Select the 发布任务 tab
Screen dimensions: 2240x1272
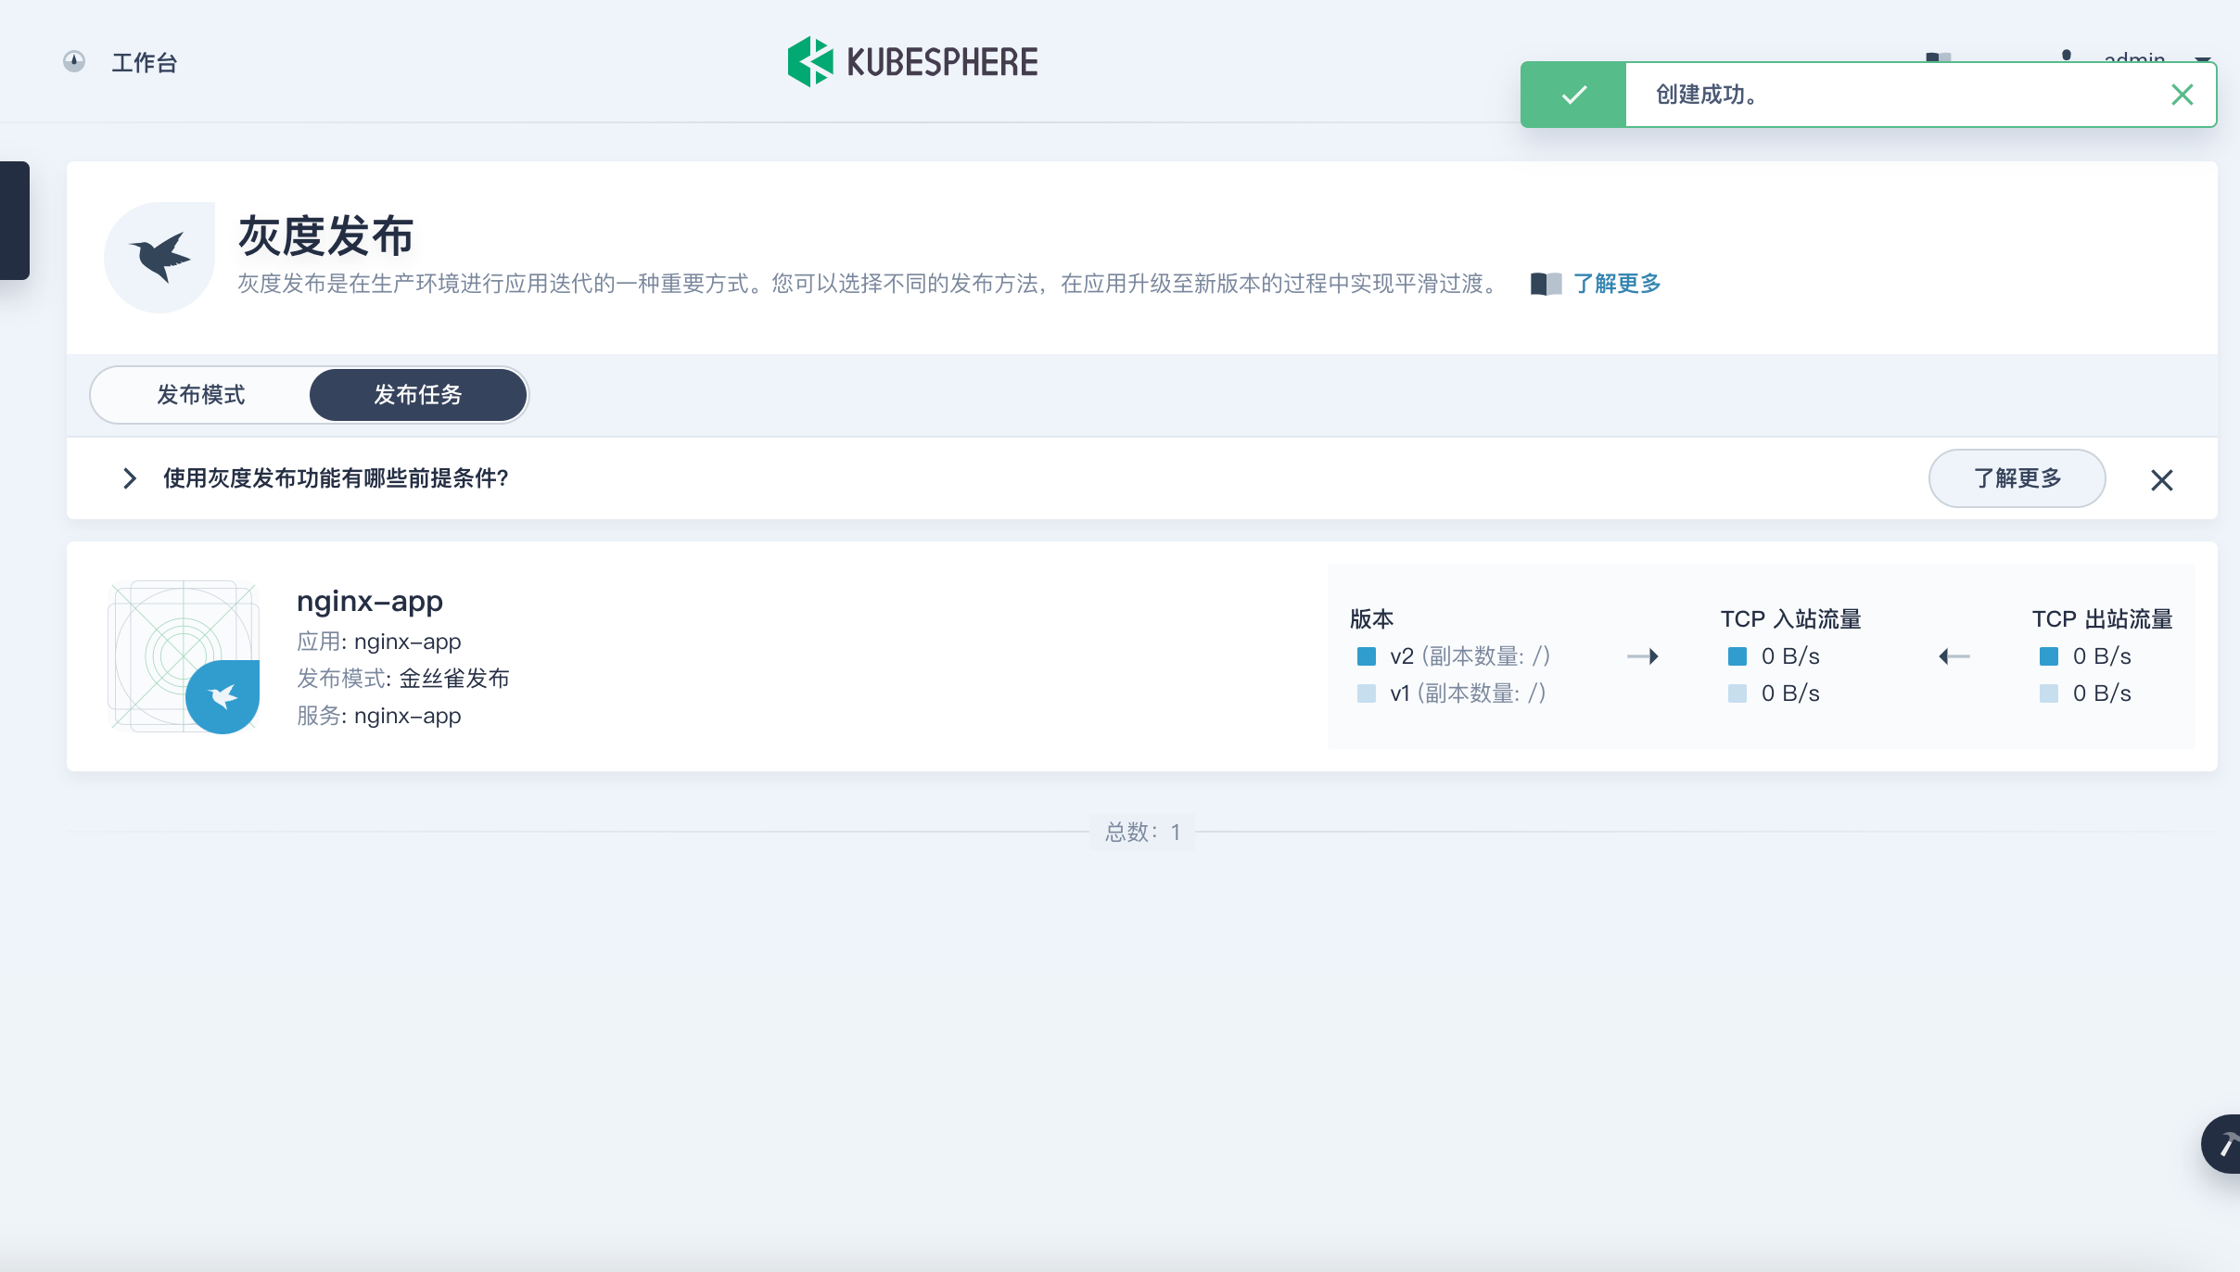point(417,395)
